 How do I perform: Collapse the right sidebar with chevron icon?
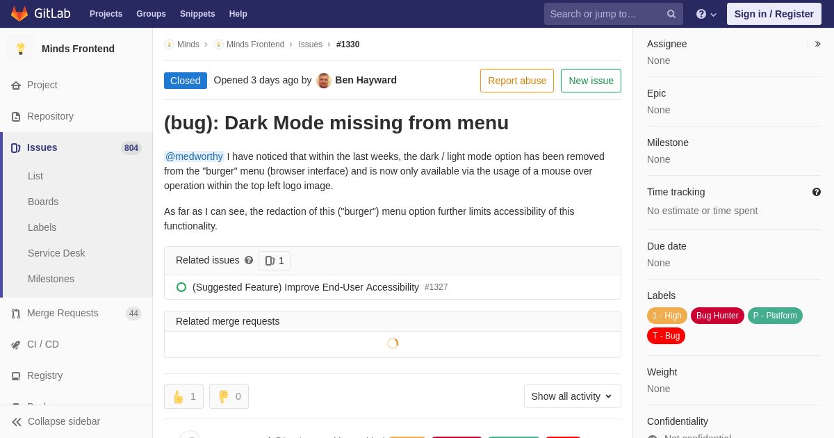point(817,44)
